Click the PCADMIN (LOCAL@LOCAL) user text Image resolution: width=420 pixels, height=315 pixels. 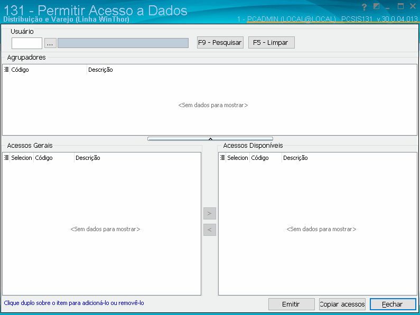(x=291, y=19)
